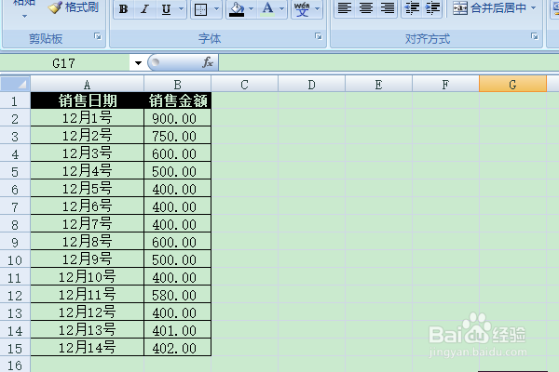Screen dimensions: 559x372
Task: Open Font (字体) dialog launcher
Action: [x=319, y=36]
